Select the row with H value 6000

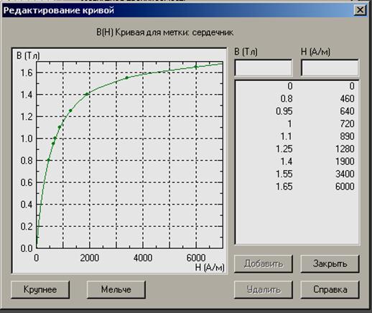pos(297,187)
